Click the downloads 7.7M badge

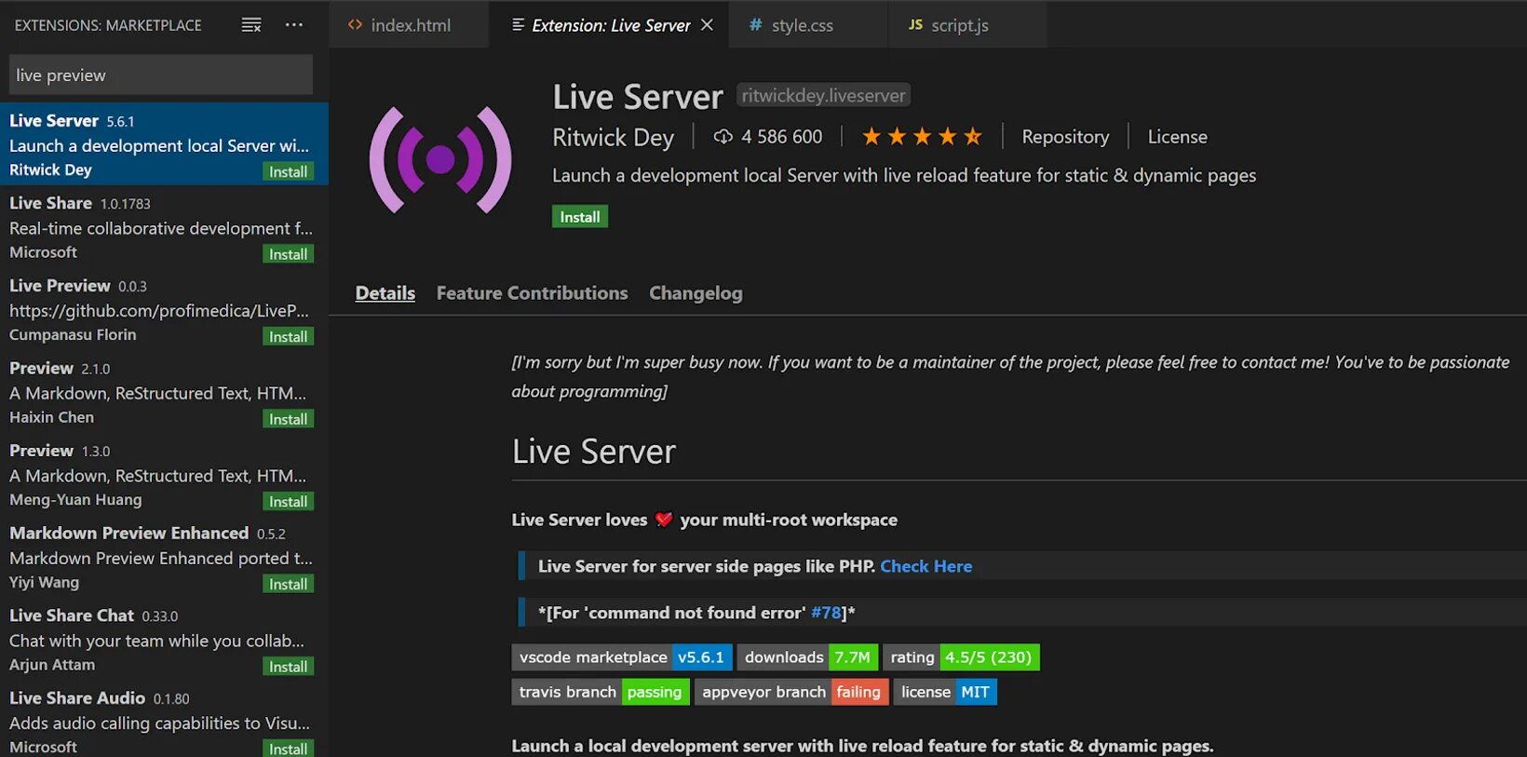pos(807,657)
